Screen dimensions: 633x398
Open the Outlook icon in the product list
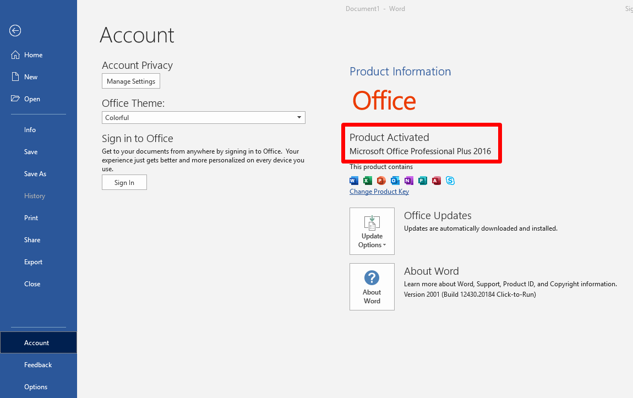[395, 181]
